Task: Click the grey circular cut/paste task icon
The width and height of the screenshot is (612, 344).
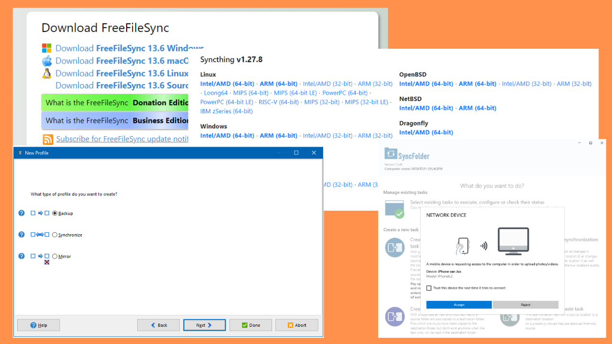Action: click(510, 317)
